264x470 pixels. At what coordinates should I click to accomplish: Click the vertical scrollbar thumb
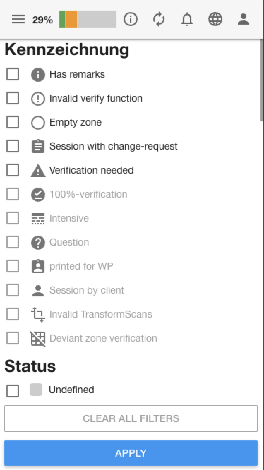point(262,81)
